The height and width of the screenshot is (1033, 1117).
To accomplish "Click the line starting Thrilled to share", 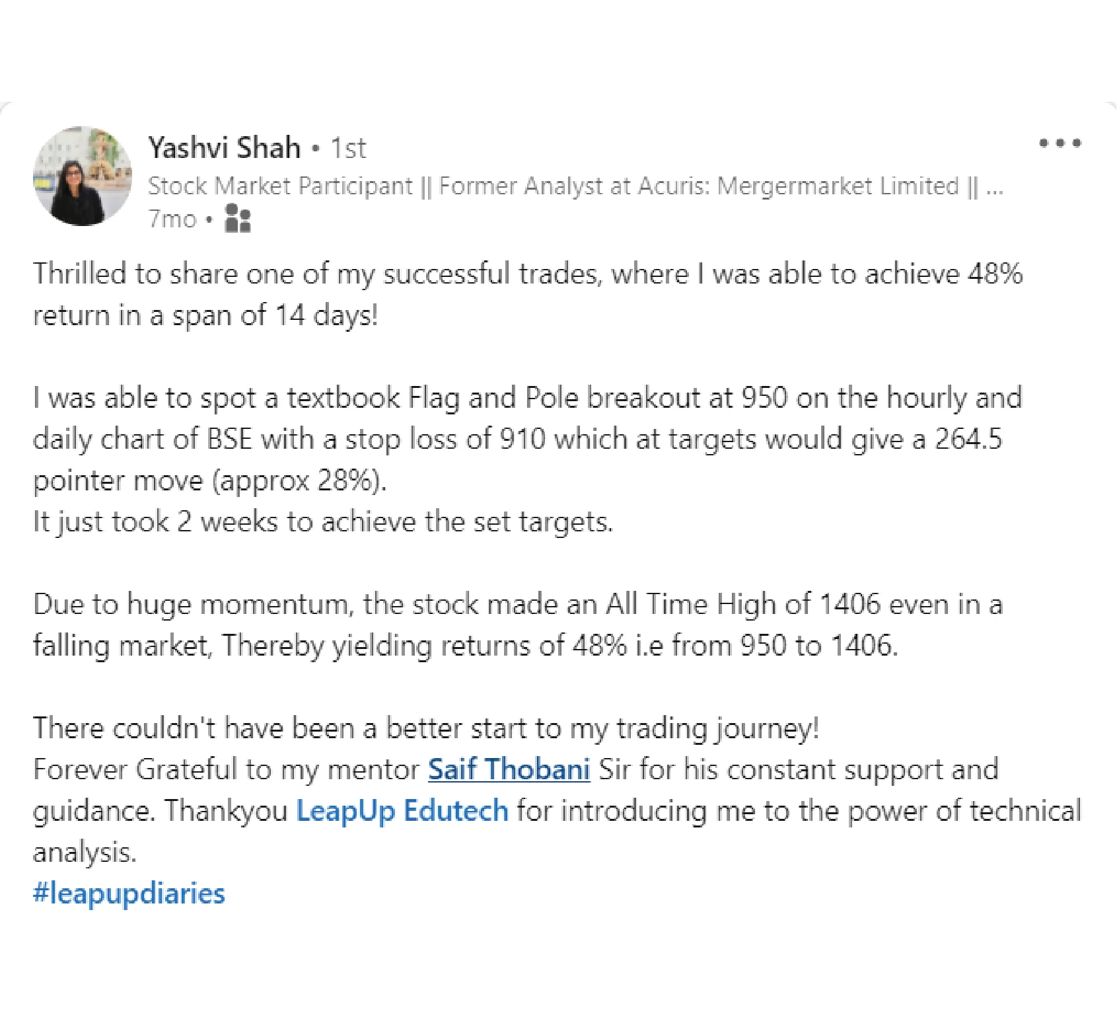I will (528, 274).
